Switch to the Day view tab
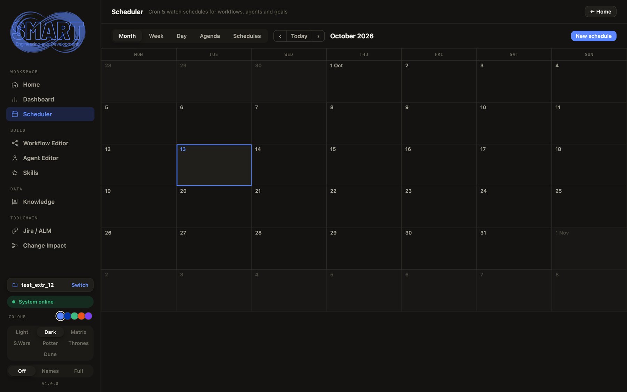The height and width of the screenshot is (392, 627). click(181, 36)
